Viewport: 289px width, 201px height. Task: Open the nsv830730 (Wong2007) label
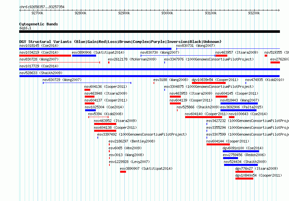click(160, 52)
